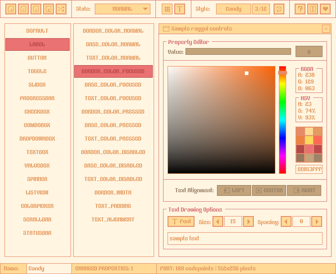Select BORDER_WIDTH in the properties list

[x=113, y=193]
